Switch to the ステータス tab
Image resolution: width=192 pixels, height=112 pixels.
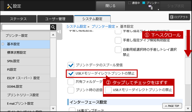click(18, 19)
